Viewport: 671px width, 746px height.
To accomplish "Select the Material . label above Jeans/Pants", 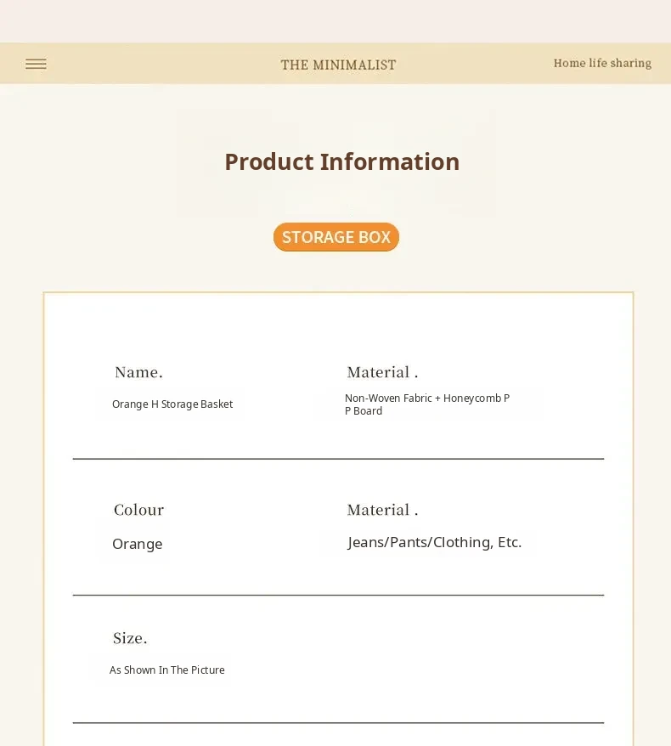I will coord(382,510).
